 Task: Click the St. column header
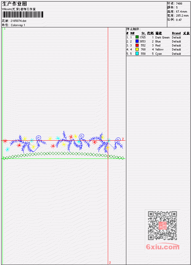144,33
